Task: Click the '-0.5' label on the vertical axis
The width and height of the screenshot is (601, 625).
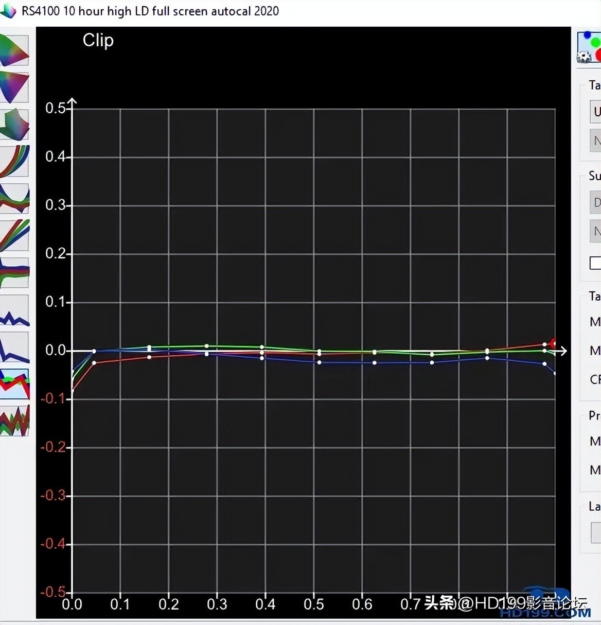Action: [54, 592]
